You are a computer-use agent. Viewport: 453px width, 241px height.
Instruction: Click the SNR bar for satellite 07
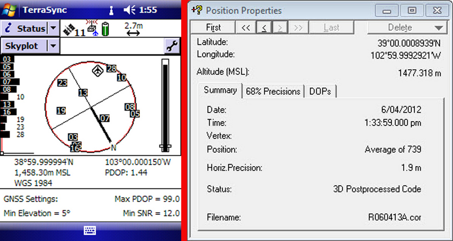tap(10, 82)
